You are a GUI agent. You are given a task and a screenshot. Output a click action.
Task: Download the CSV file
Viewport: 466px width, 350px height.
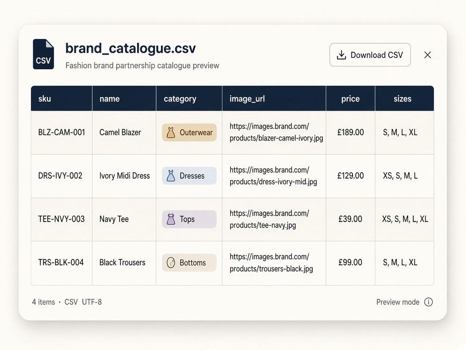click(370, 55)
